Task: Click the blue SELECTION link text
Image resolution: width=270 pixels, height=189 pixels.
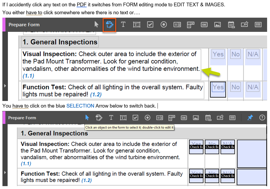Action: tap(80, 106)
